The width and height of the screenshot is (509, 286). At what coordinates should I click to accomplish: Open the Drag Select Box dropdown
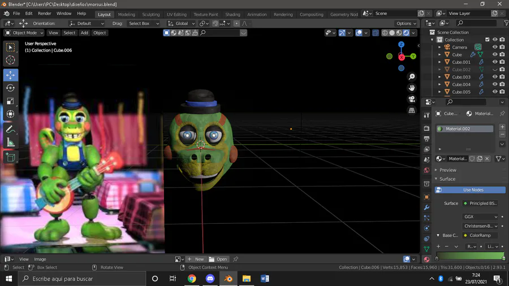coord(144,23)
